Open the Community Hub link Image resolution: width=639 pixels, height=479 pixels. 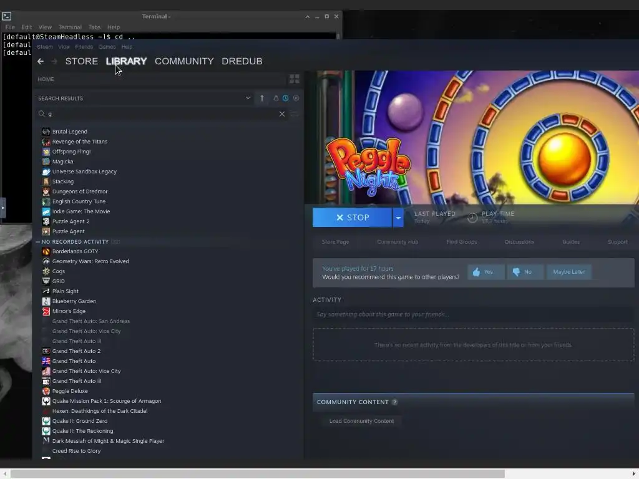[x=398, y=241]
